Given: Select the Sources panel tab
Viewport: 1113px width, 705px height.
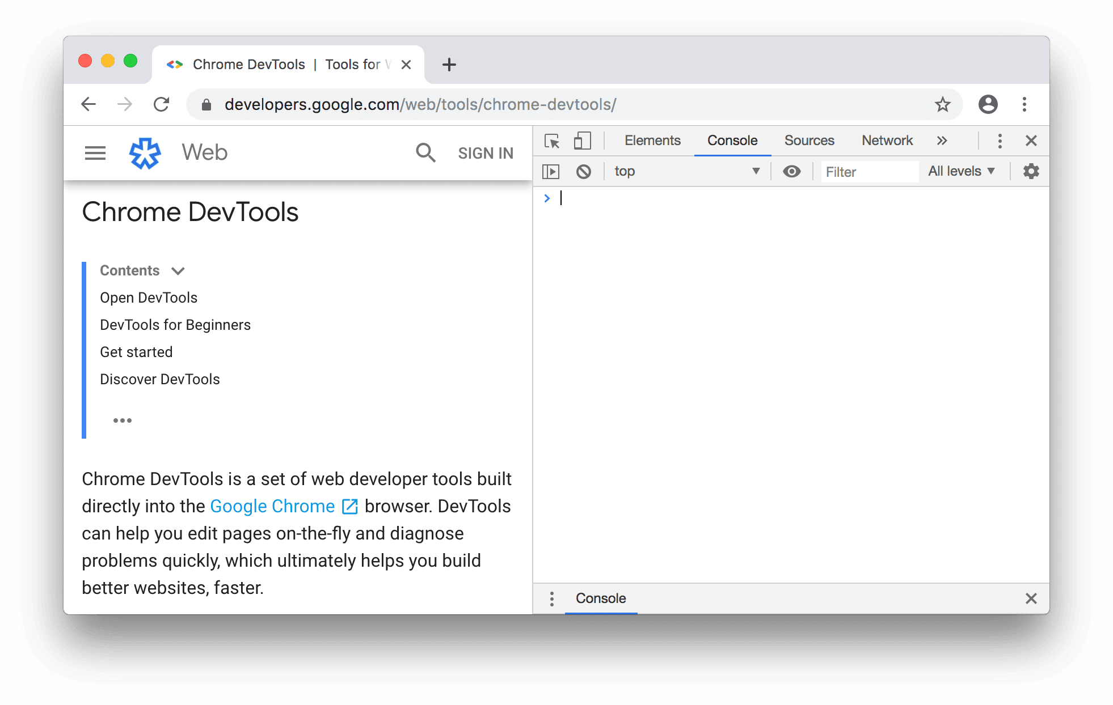Looking at the screenshot, I should pyautogui.click(x=809, y=140).
